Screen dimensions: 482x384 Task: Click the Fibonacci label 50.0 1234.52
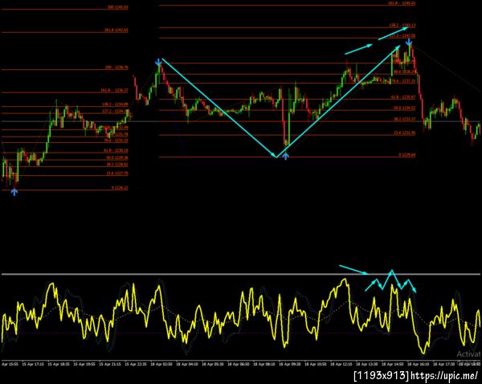(x=404, y=108)
